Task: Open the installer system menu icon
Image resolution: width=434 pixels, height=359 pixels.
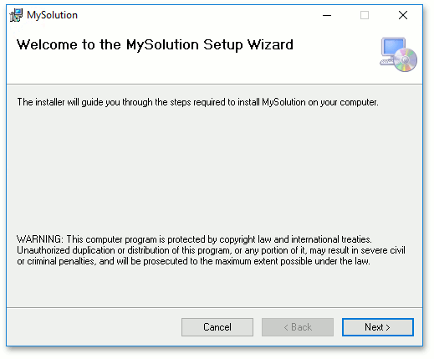Action: point(16,15)
